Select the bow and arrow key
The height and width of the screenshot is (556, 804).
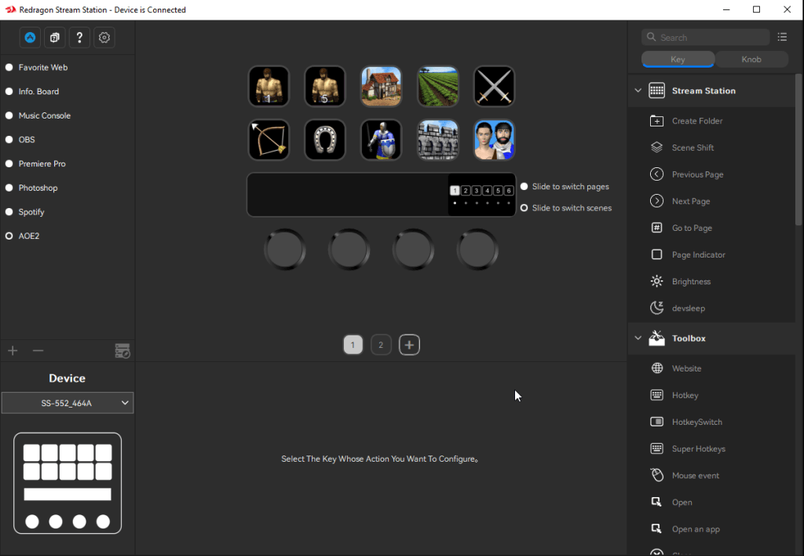[269, 140]
